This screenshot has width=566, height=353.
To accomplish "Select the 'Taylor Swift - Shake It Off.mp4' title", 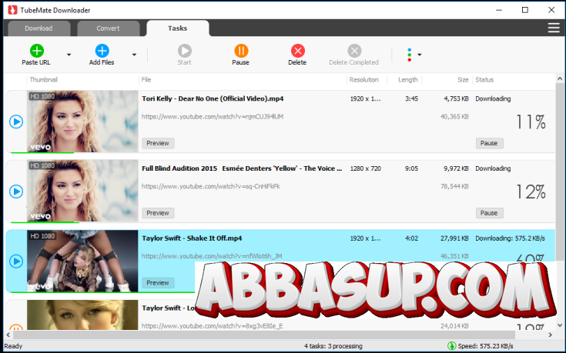I will click(192, 238).
